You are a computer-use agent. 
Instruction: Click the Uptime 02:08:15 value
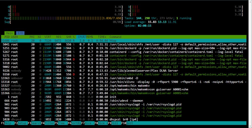point(144,26)
